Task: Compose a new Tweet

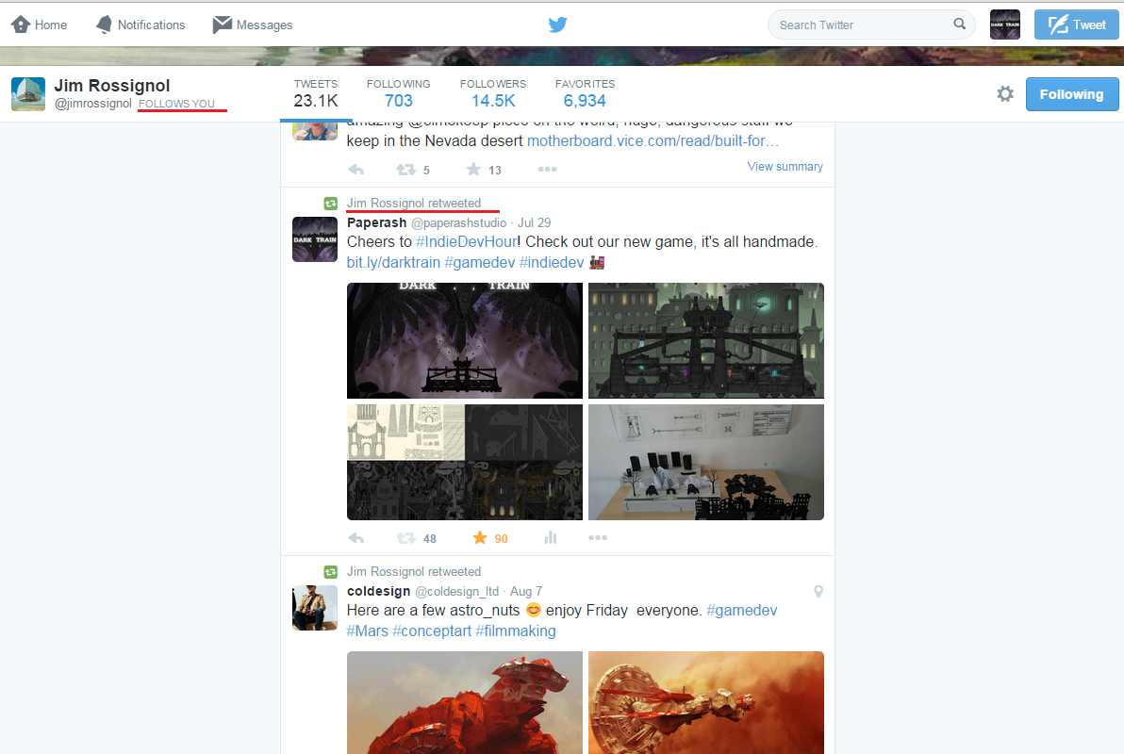Action: point(1077,25)
